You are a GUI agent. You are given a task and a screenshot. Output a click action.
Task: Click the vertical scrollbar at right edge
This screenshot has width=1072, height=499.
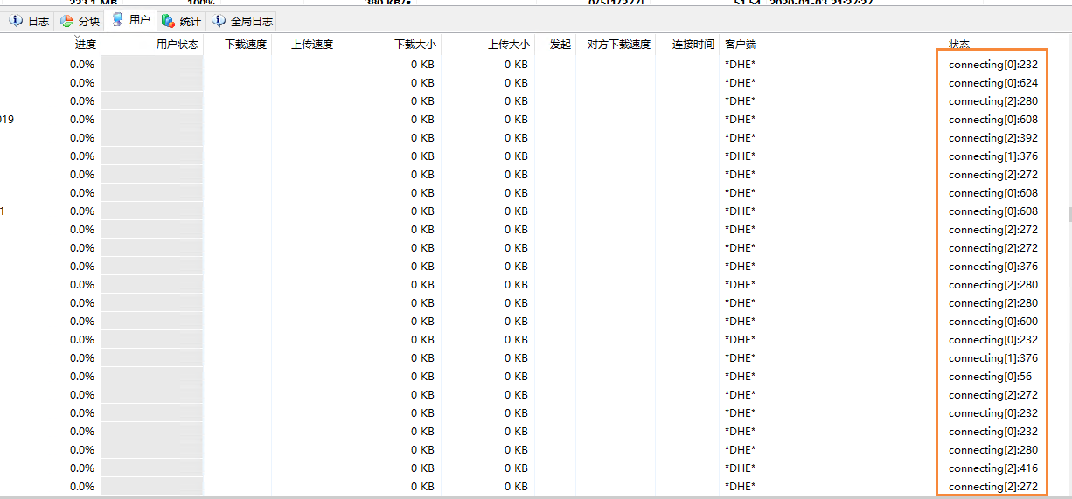tap(1069, 214)
